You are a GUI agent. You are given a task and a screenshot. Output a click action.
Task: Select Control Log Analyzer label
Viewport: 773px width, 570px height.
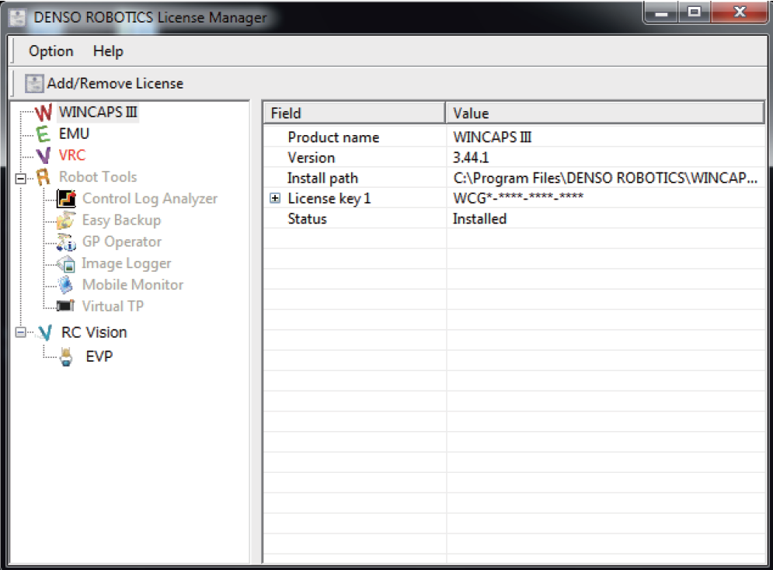pyautogui.click(x=150, y=199)
